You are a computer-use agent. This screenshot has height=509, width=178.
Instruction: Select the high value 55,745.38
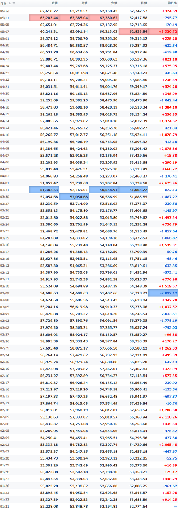click(79, 279)
